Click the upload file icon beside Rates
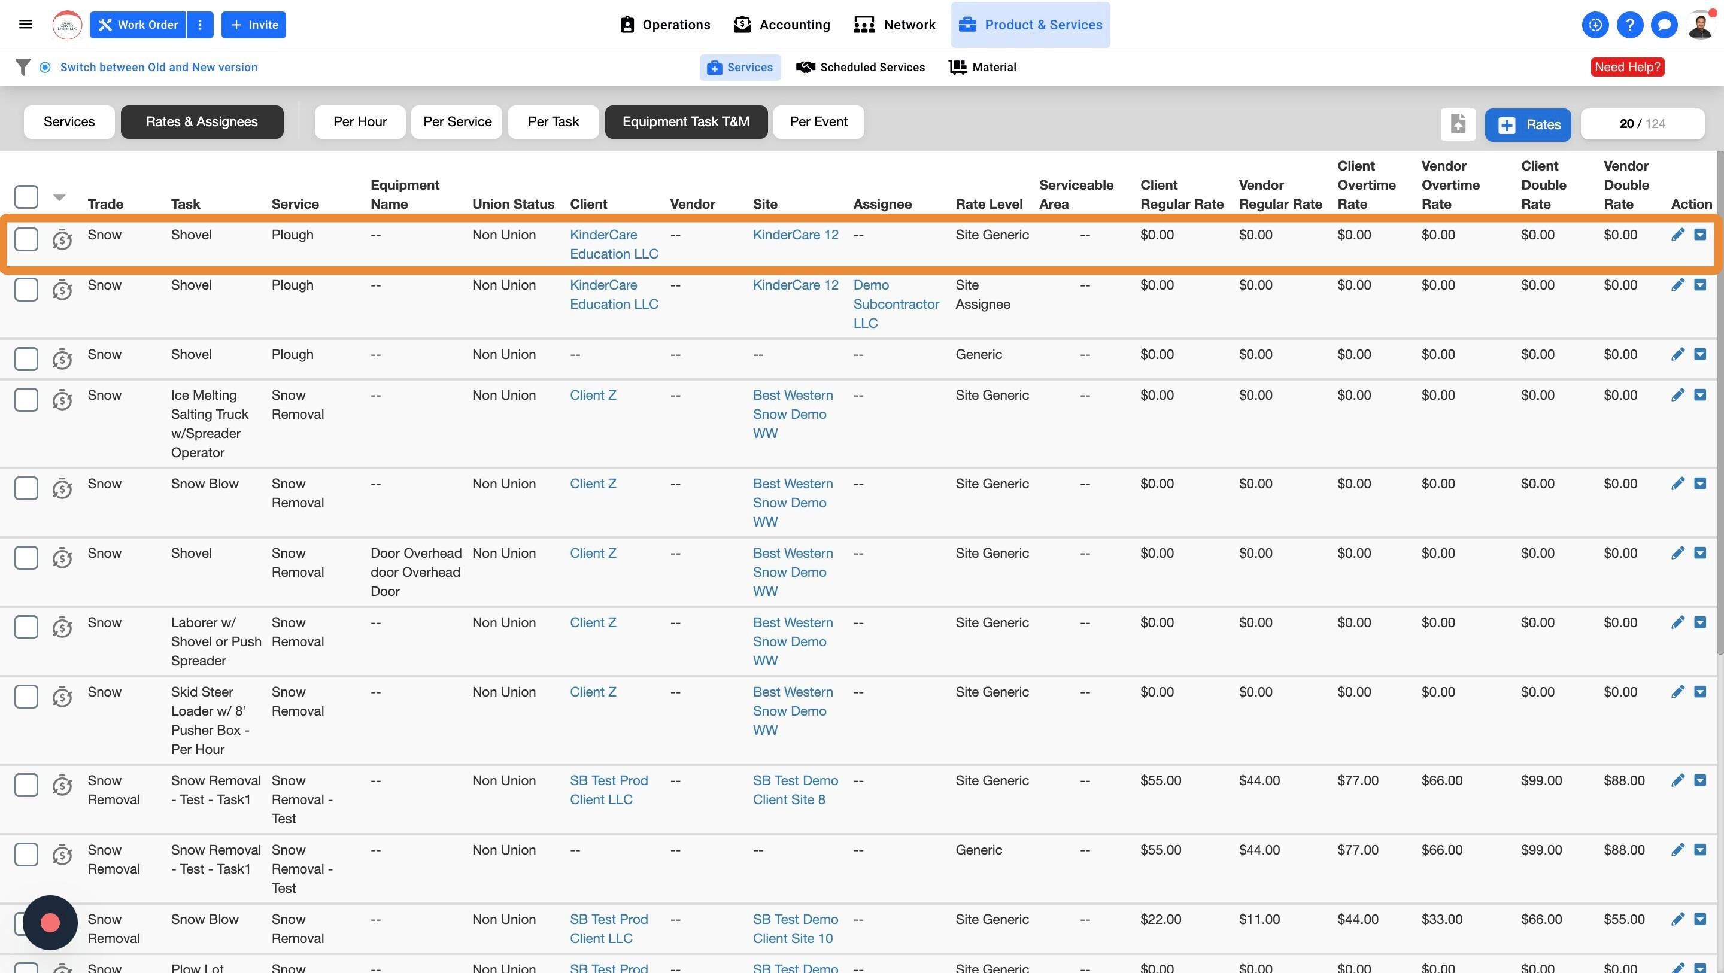Image resolution: width=1724 pixels, height=973 pixels. pos(1458,124)
